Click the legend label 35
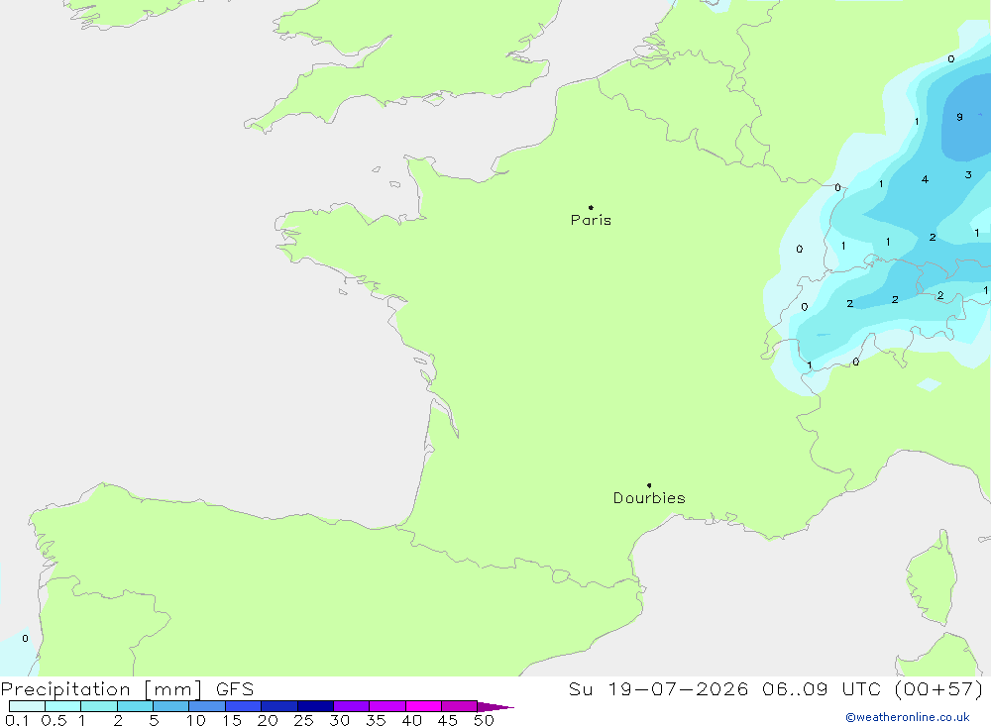Screen dimensions: 991x726 point(376,720)
